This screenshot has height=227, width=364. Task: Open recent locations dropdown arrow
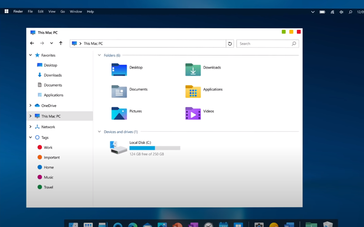(51, 43)
